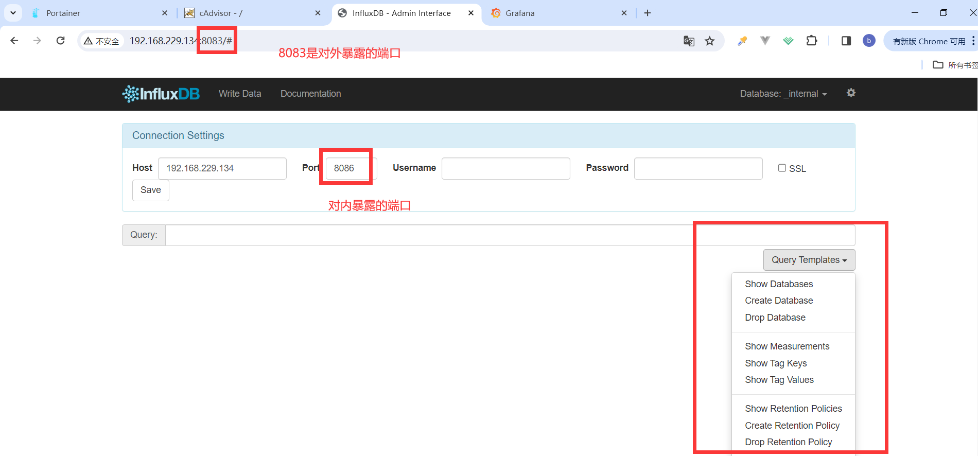Click the Vue devtools extension icon
978x456 pixels.
(765, 41)
